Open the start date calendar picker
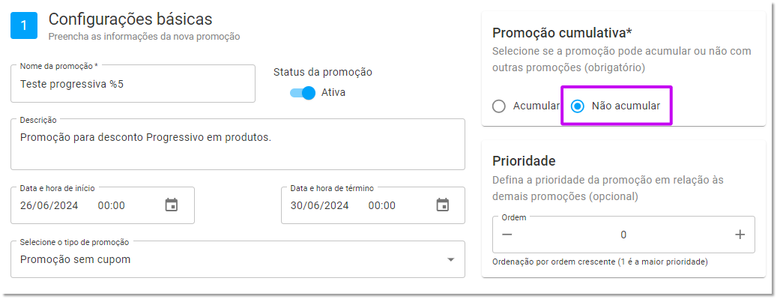The height and width of the screenshot is (299, 777). click(172, 205)
